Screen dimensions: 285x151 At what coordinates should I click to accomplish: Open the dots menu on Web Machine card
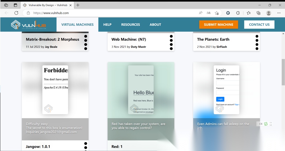pyautogui.click(x=171, y=42)
